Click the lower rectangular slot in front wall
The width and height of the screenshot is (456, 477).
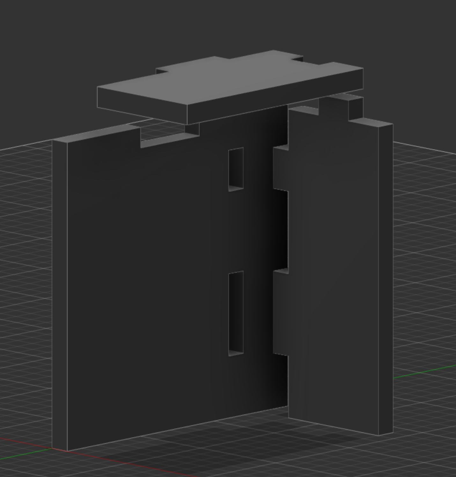pos(236,314)
